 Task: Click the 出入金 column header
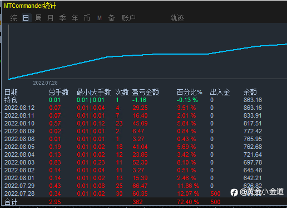(220, 92)
